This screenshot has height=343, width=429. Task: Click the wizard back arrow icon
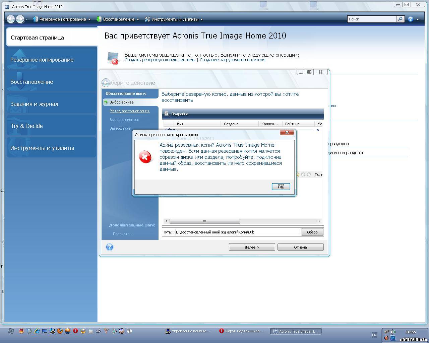[106, 83]
